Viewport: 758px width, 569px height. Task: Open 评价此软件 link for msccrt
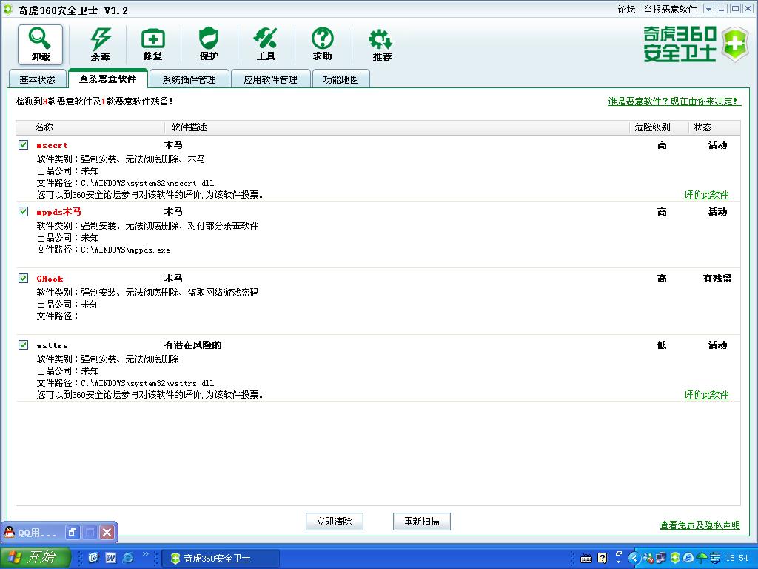(706, 195)
